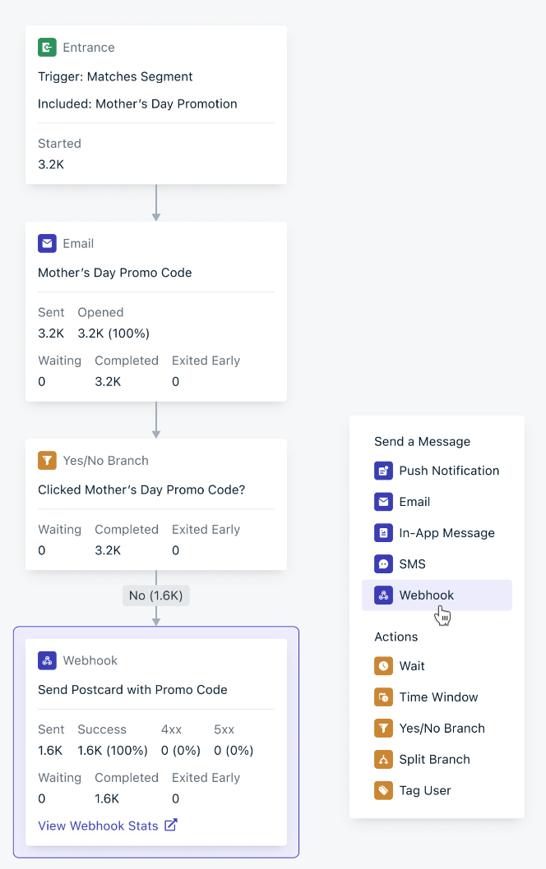Select the Send Postcard with Promo Code card
Viewport: 546px width, 869px height.
156,742
